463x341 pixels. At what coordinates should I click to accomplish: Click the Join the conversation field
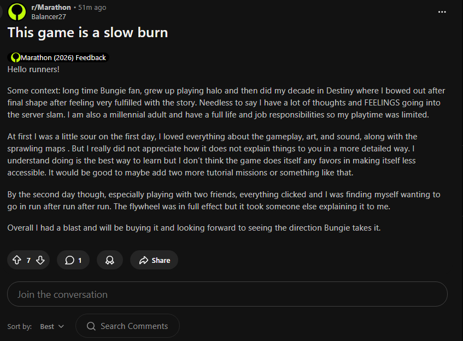[x=227, y=294]
